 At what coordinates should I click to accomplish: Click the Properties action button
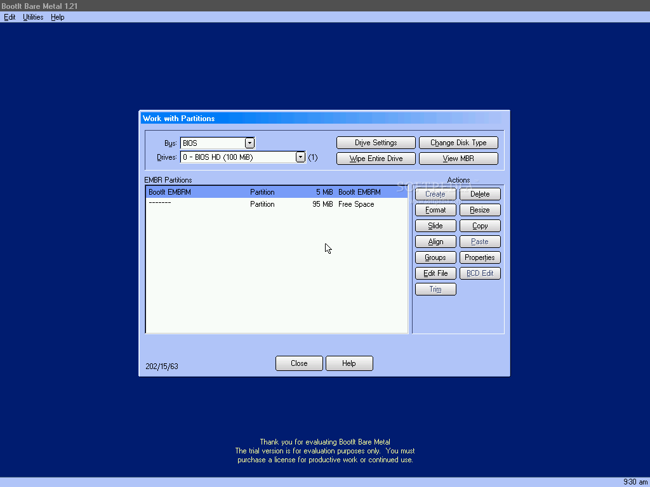480,257
